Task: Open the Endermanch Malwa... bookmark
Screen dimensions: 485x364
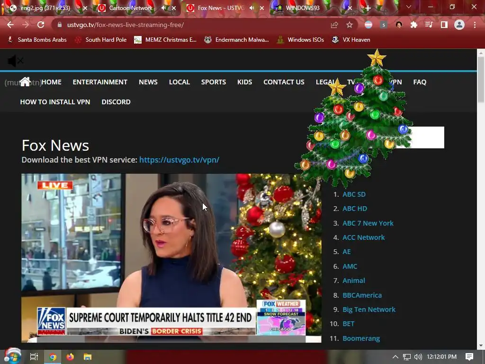Action: pyautogui.click(x=237, y=40)
